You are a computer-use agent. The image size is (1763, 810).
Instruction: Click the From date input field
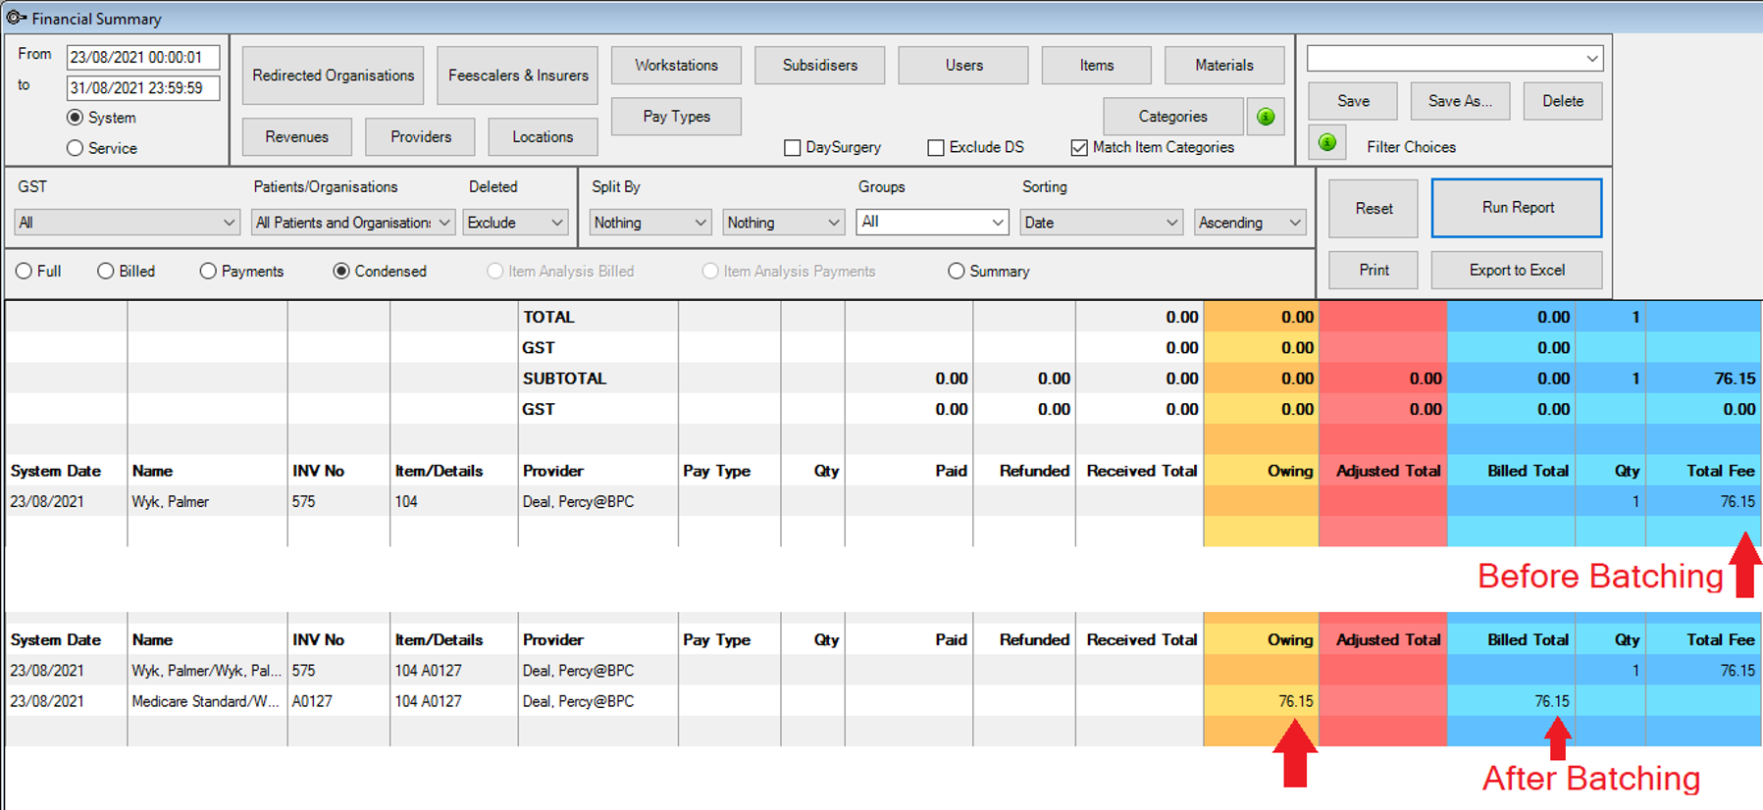(x=143, y=58)
